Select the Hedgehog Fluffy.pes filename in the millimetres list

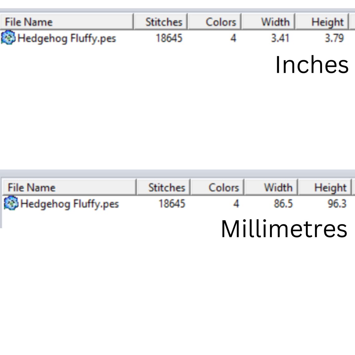click(x=69, y=204)
